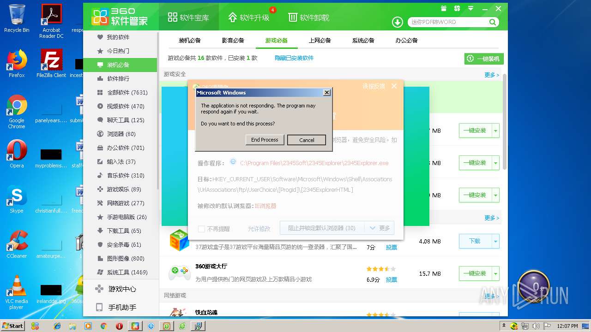Screen dimensions: 591x332
Task: Open FileZilla Client desktop shortcut
Action: point(51,64)
